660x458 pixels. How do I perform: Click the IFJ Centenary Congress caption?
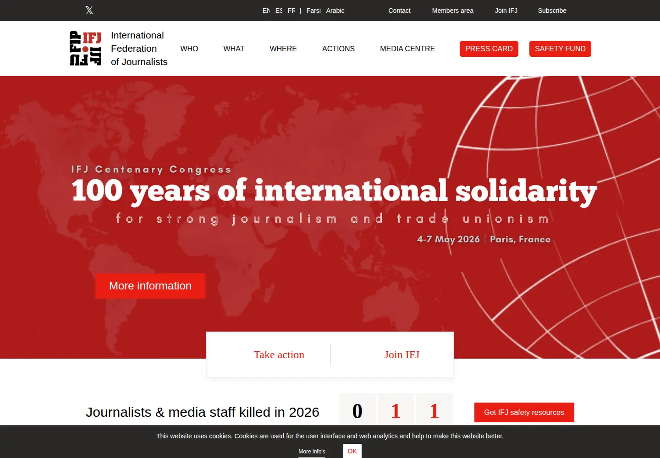(151, 169)
